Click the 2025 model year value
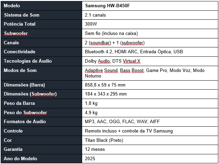Screen dimensions: 219x164 click(x=90, y=159)
